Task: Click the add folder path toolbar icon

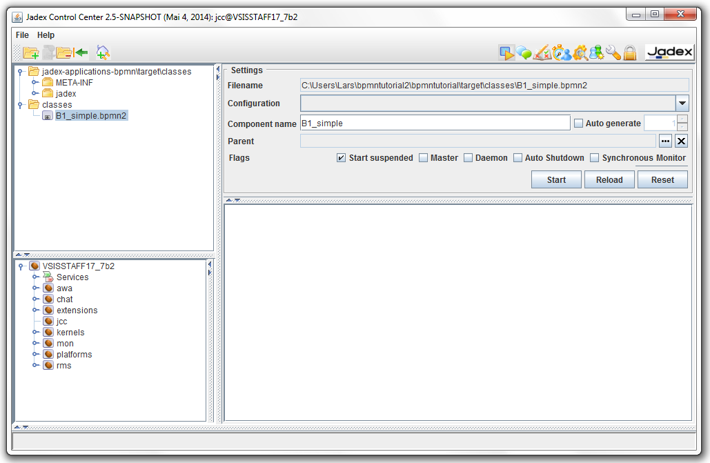Action: (x=30, y=53)
